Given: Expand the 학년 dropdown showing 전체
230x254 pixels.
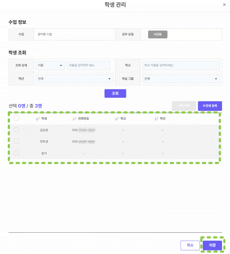Looking at the screenshot, I should click(x=74, y=79).
